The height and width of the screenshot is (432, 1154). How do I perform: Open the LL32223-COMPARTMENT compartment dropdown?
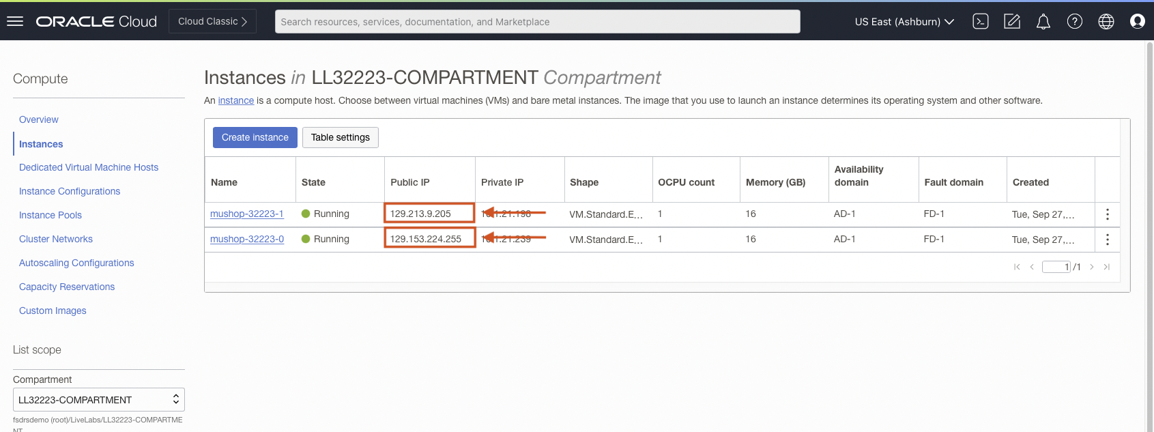pyautogui.click(x=98, y=400)
